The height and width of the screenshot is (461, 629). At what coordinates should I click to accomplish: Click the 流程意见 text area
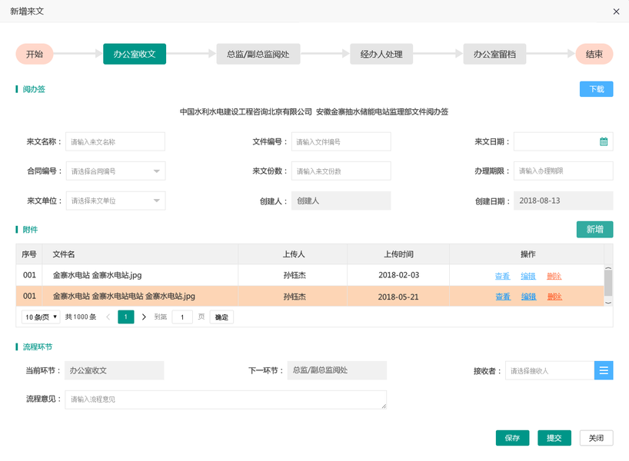[x=225, y=400]
